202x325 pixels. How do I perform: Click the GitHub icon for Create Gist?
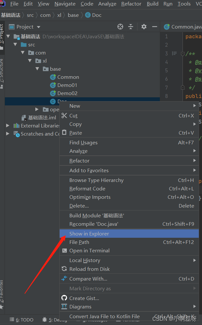(x=64, y=298)
